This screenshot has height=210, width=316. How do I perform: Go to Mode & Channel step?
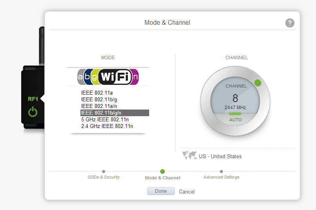click(x=163, y=178)
